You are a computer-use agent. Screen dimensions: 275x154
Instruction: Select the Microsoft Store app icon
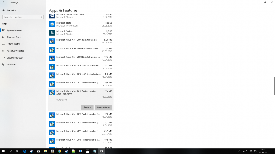click(52, 24)
